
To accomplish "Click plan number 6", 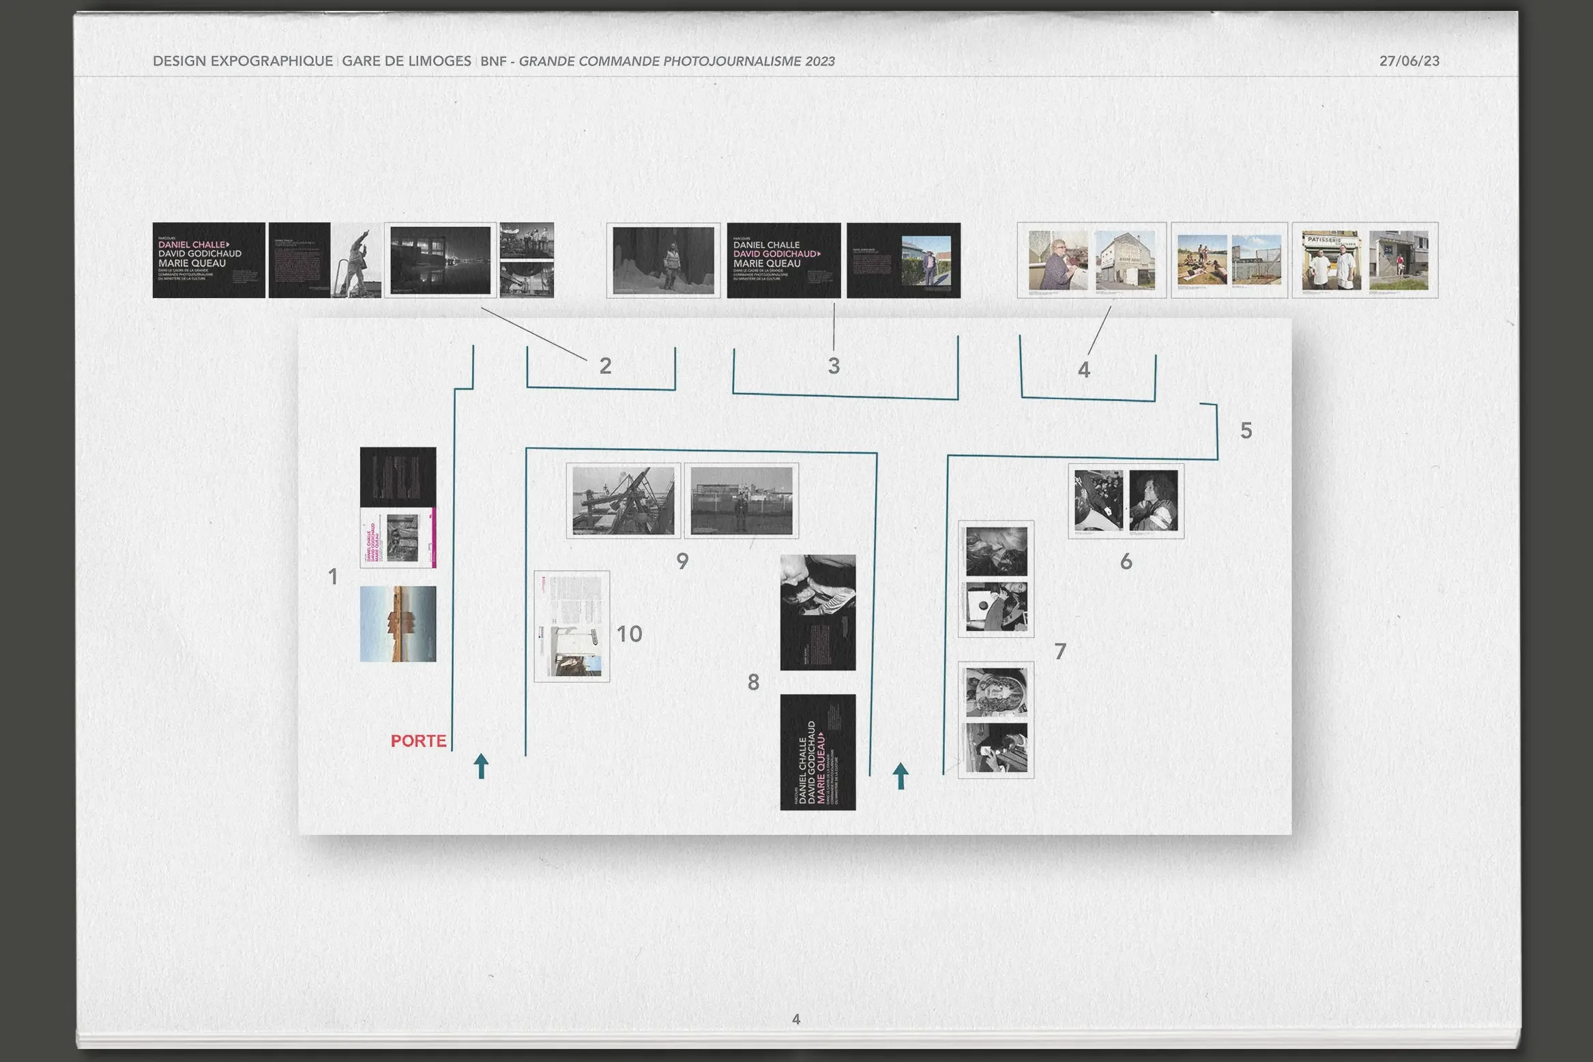I will (x=1126, y=562).
